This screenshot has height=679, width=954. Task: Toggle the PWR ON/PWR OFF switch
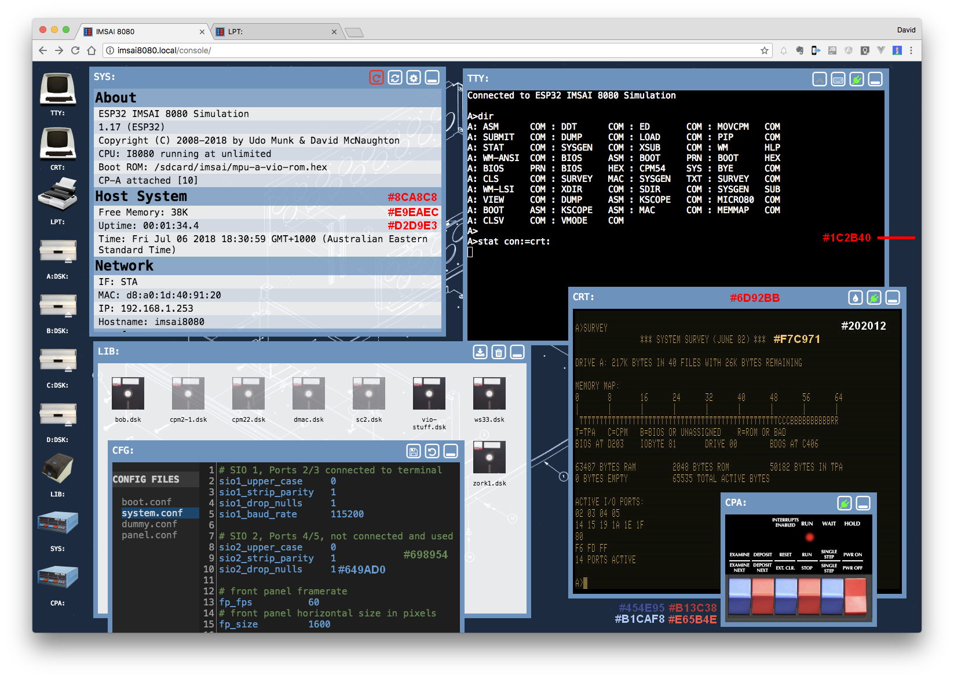tap(855, 596)
